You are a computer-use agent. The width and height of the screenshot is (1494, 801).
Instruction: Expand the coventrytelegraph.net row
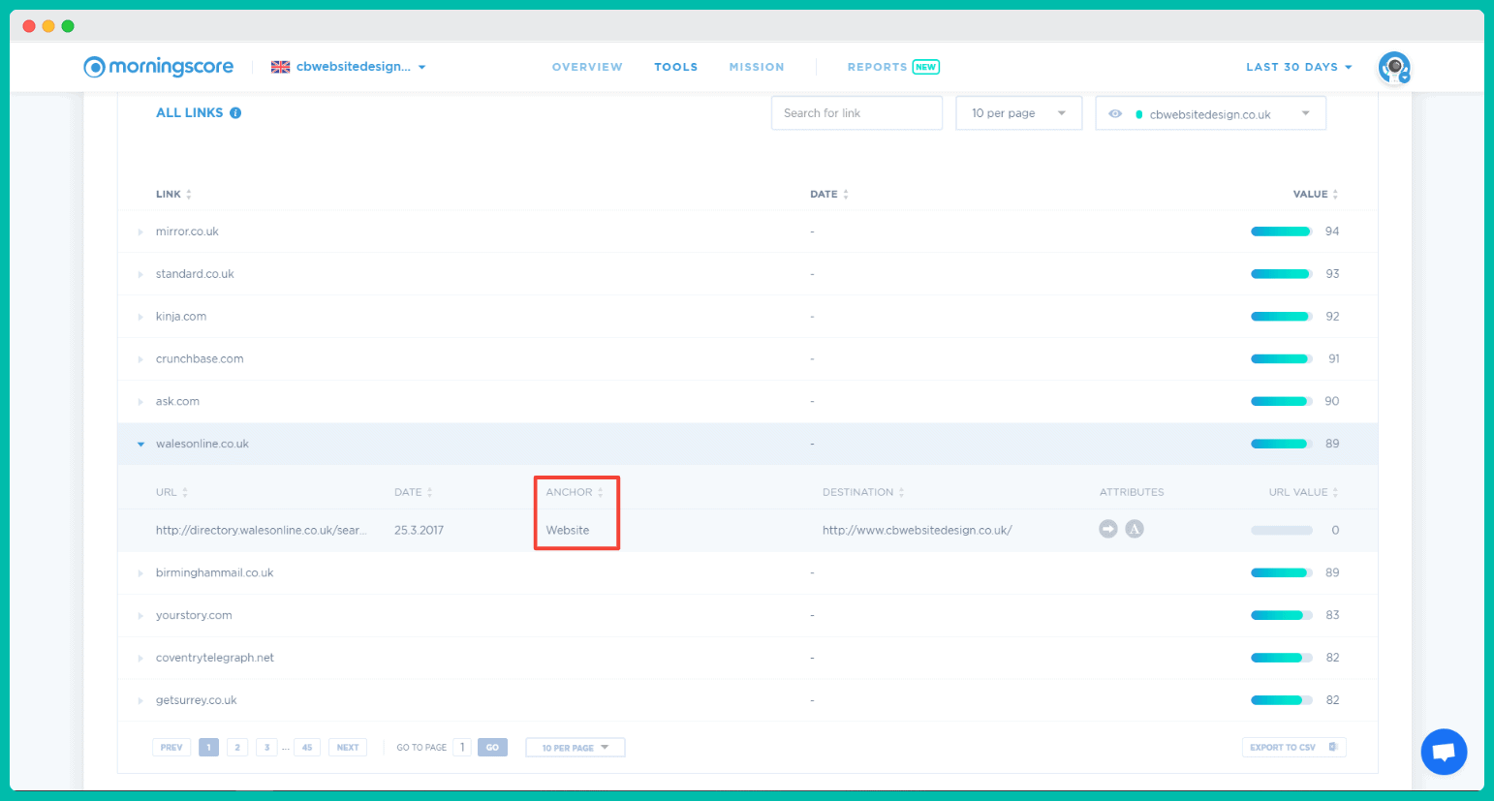click(140, 659)
